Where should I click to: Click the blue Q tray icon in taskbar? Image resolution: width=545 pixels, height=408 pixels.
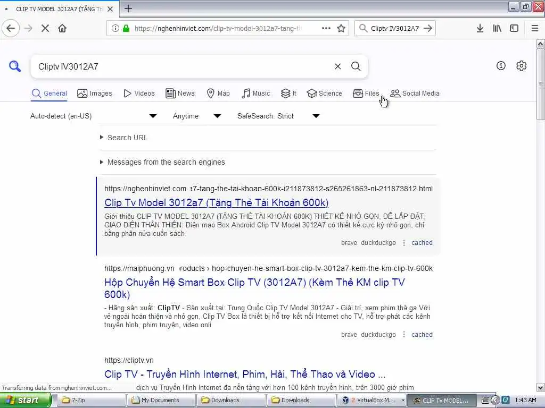[506, 401]
